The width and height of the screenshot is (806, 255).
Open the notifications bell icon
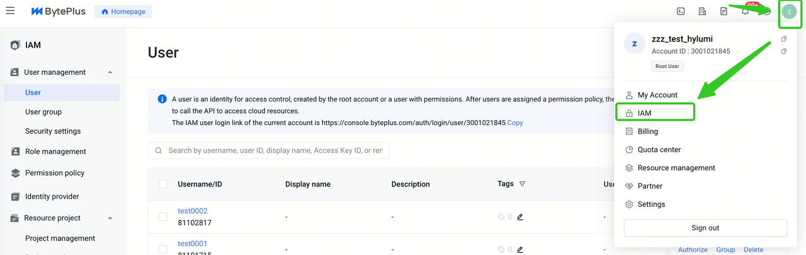[745, 11]
